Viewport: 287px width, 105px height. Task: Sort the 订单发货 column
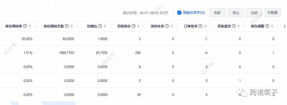[x=205, y=26]
